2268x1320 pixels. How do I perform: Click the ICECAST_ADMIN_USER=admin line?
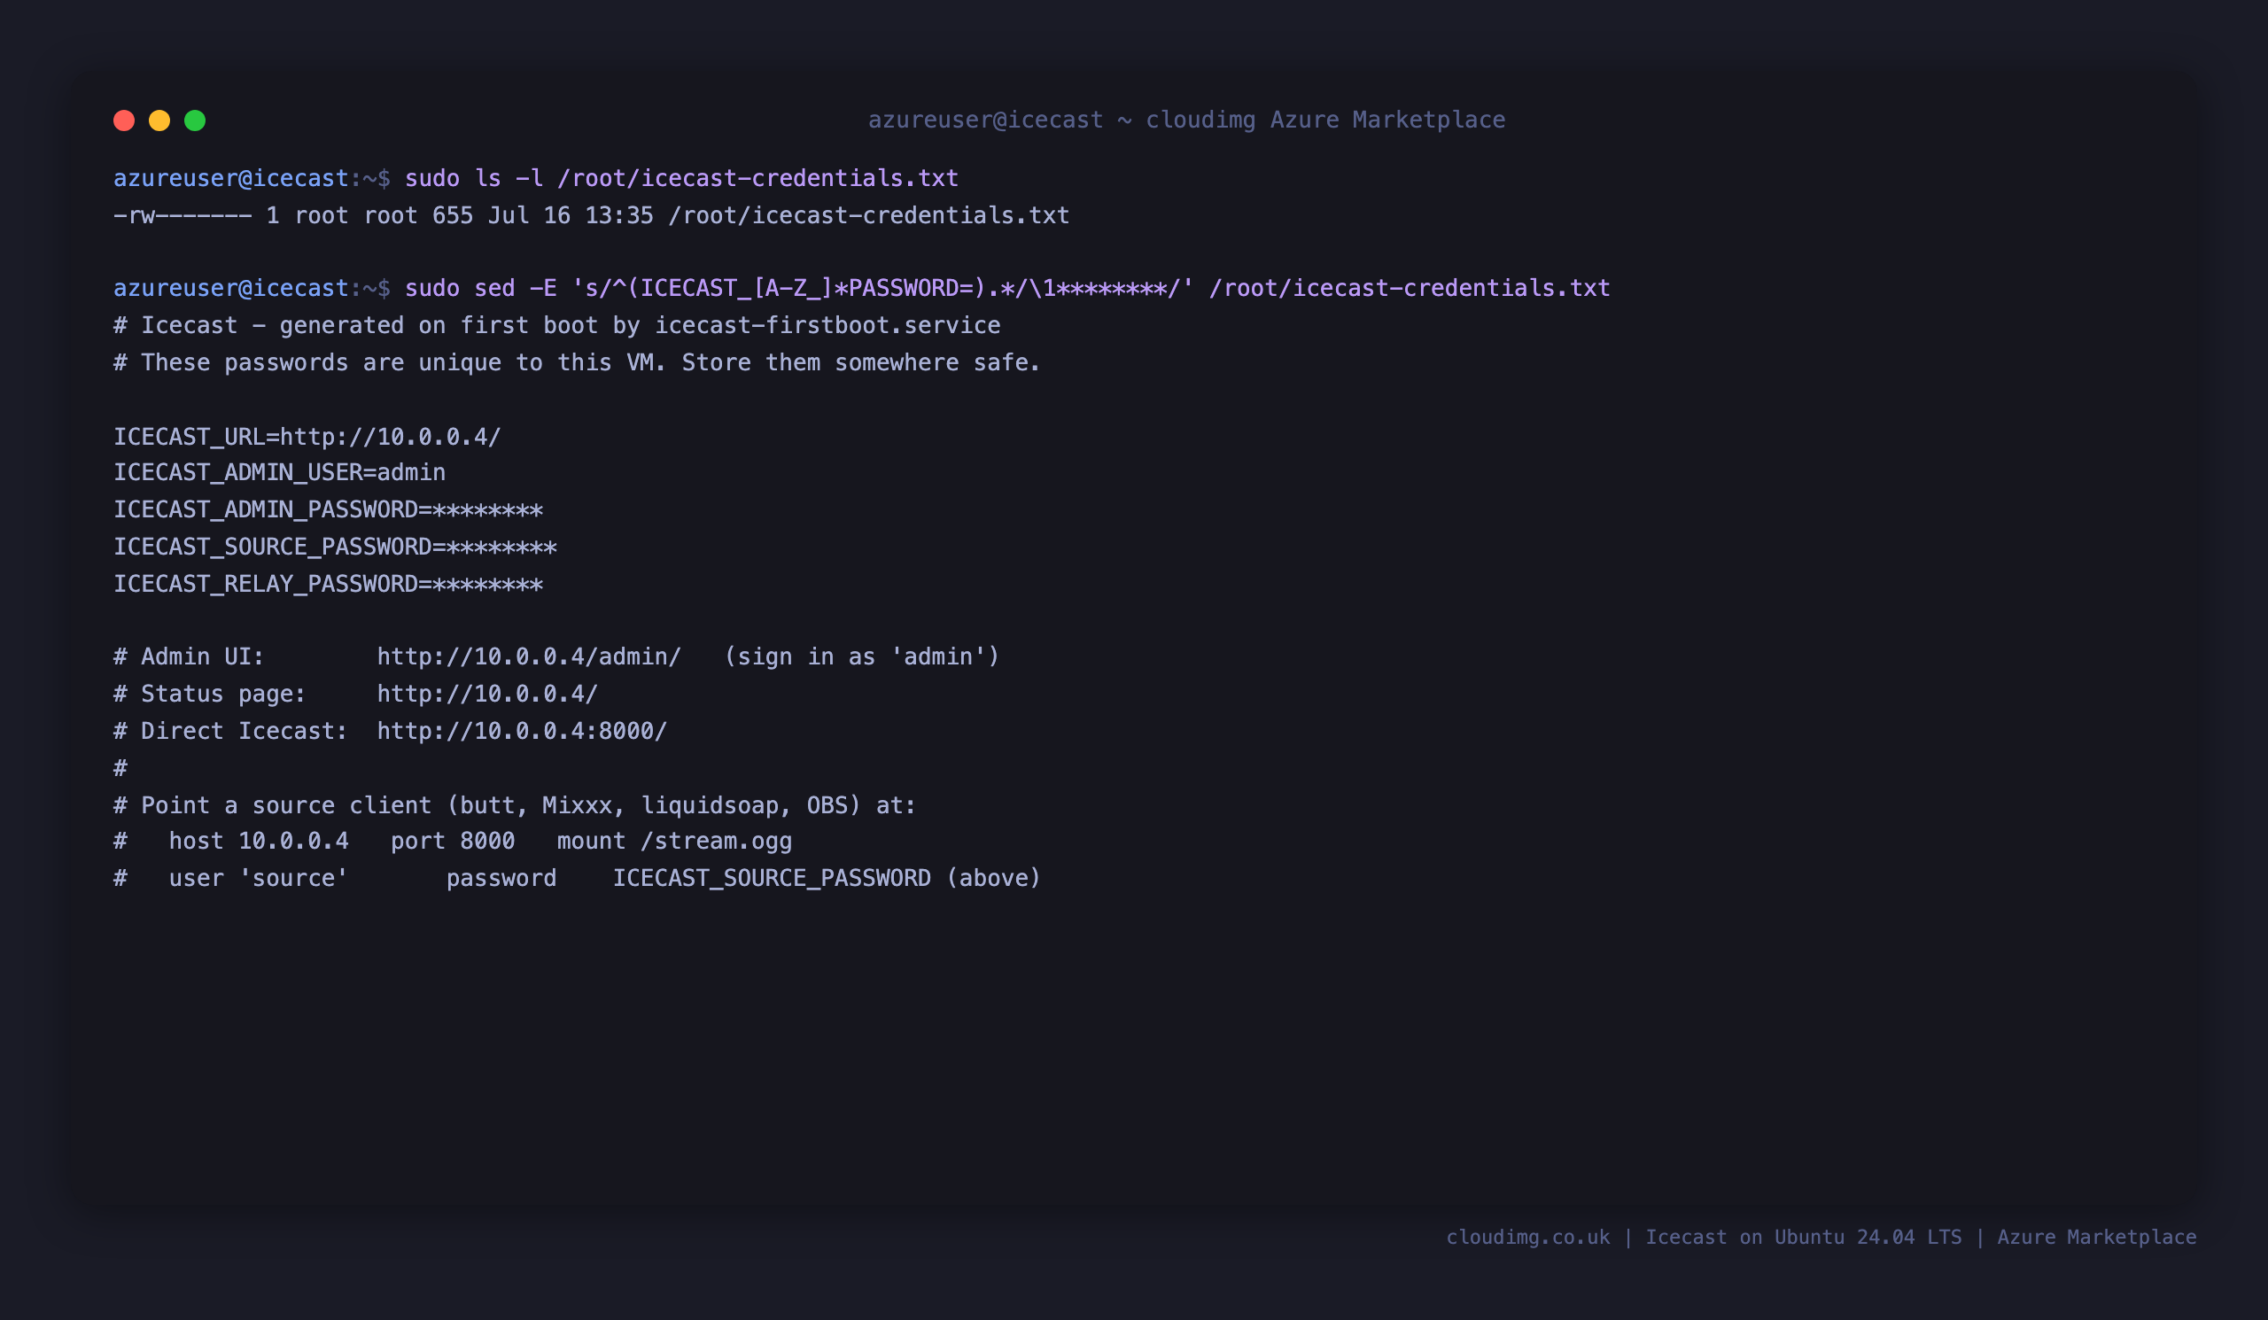click(280, 472)
